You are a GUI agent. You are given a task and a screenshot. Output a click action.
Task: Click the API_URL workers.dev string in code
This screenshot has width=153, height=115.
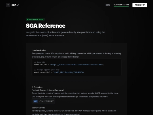(x=77, y=65)
